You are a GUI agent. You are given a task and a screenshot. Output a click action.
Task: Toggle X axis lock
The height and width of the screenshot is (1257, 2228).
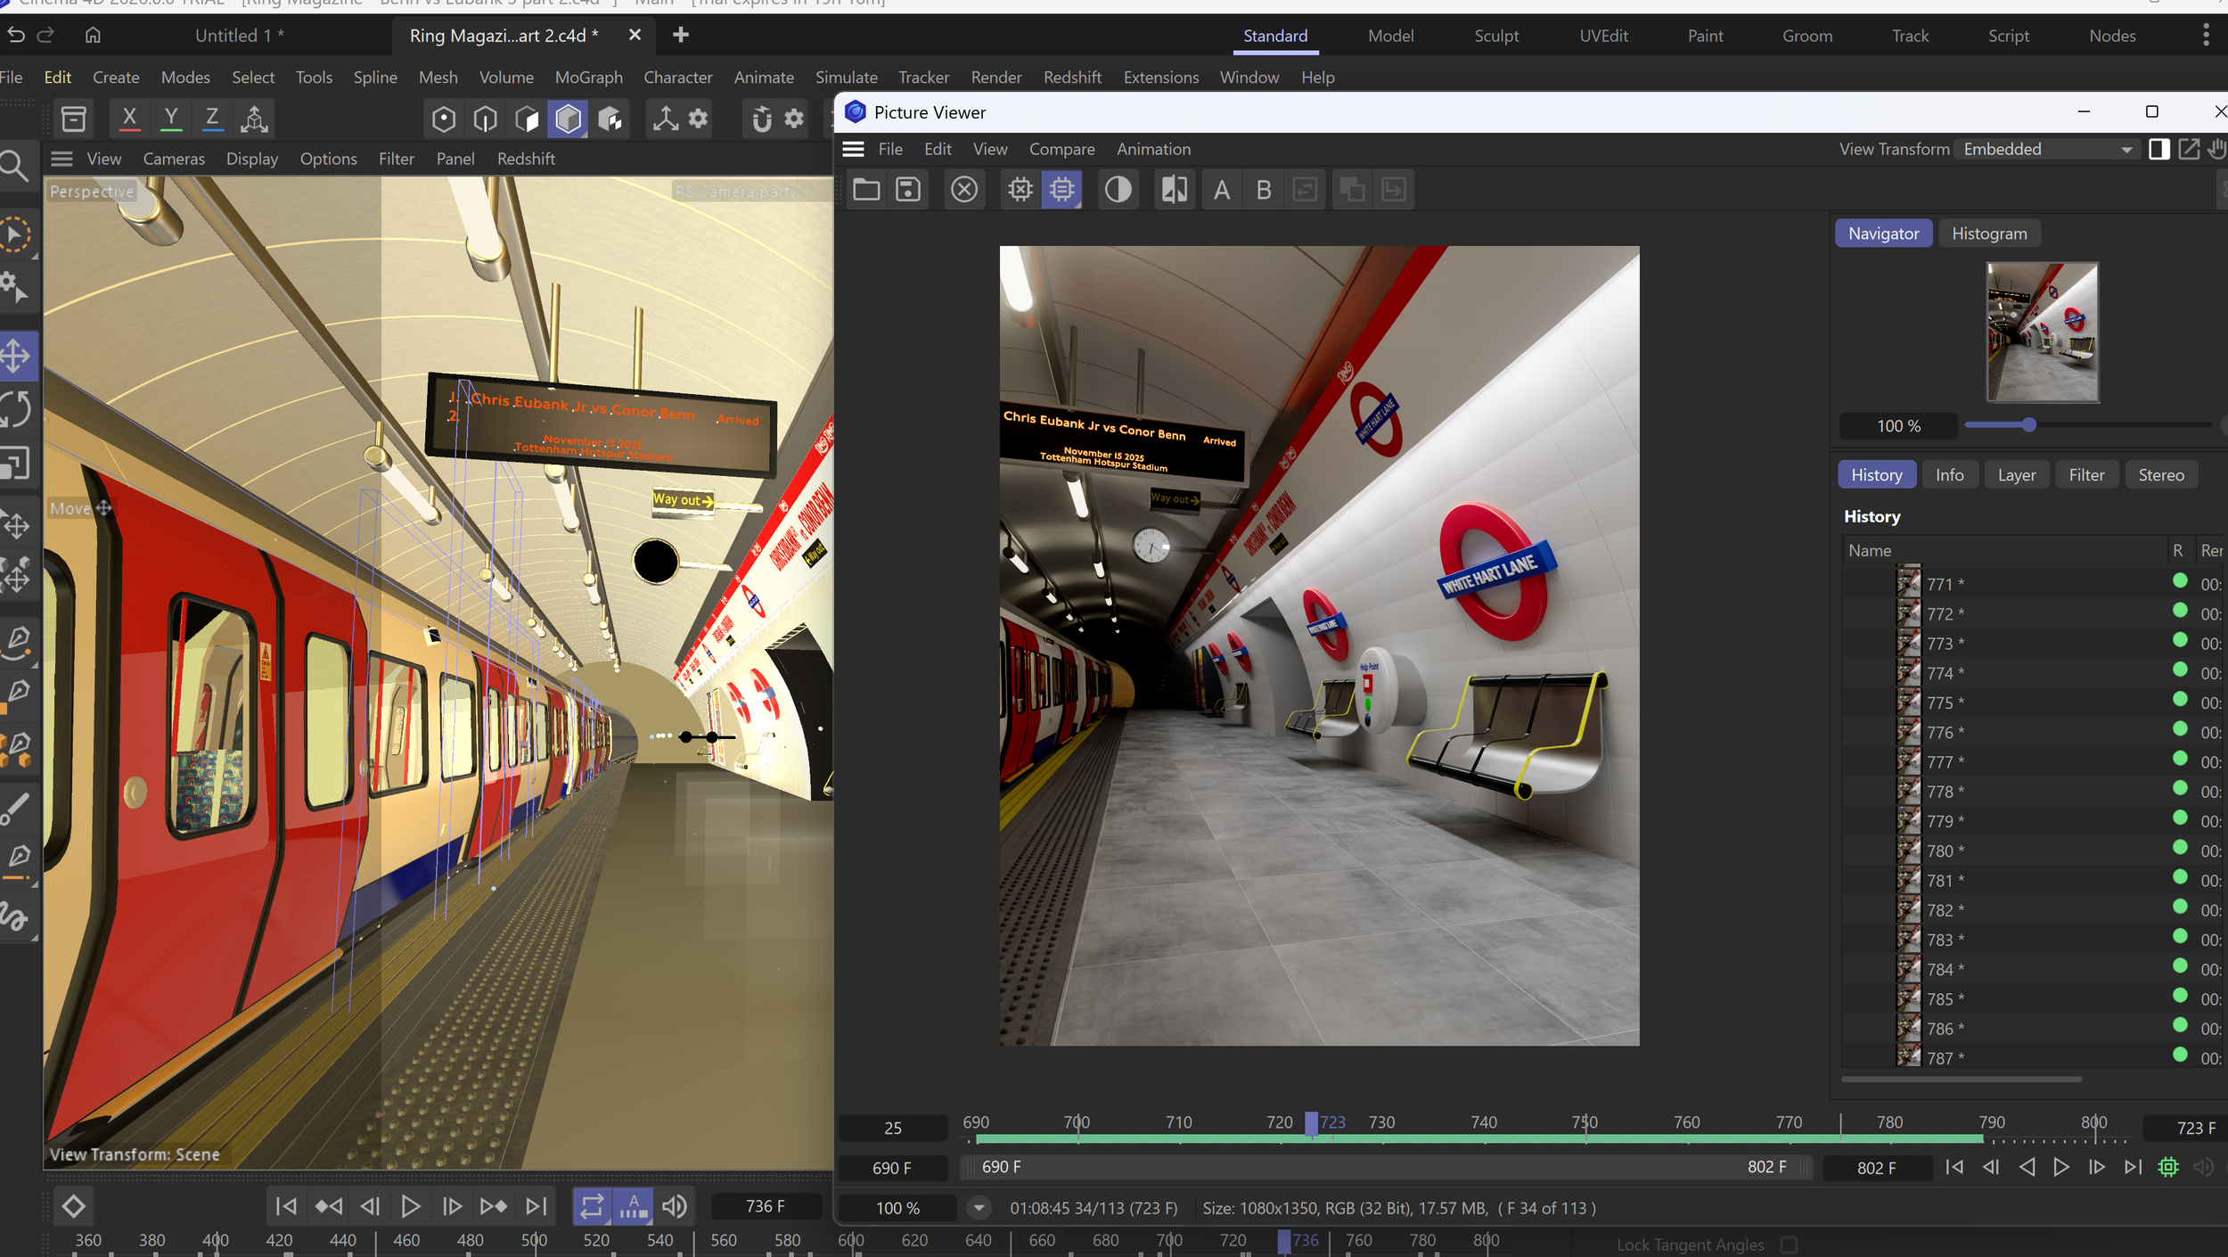tap(129, 119)
